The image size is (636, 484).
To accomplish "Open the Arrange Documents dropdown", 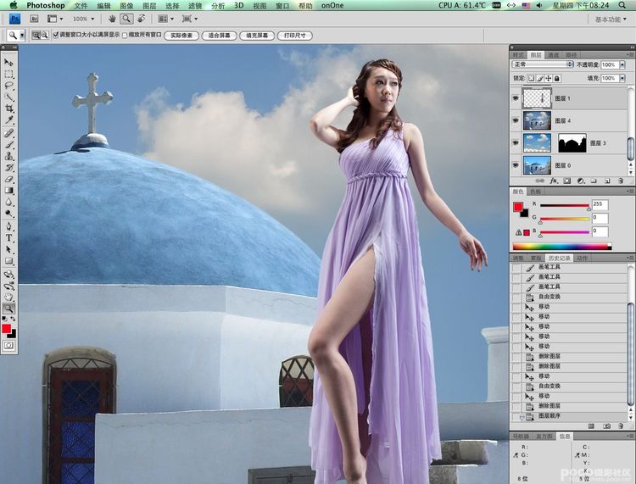I will (166, 19).
